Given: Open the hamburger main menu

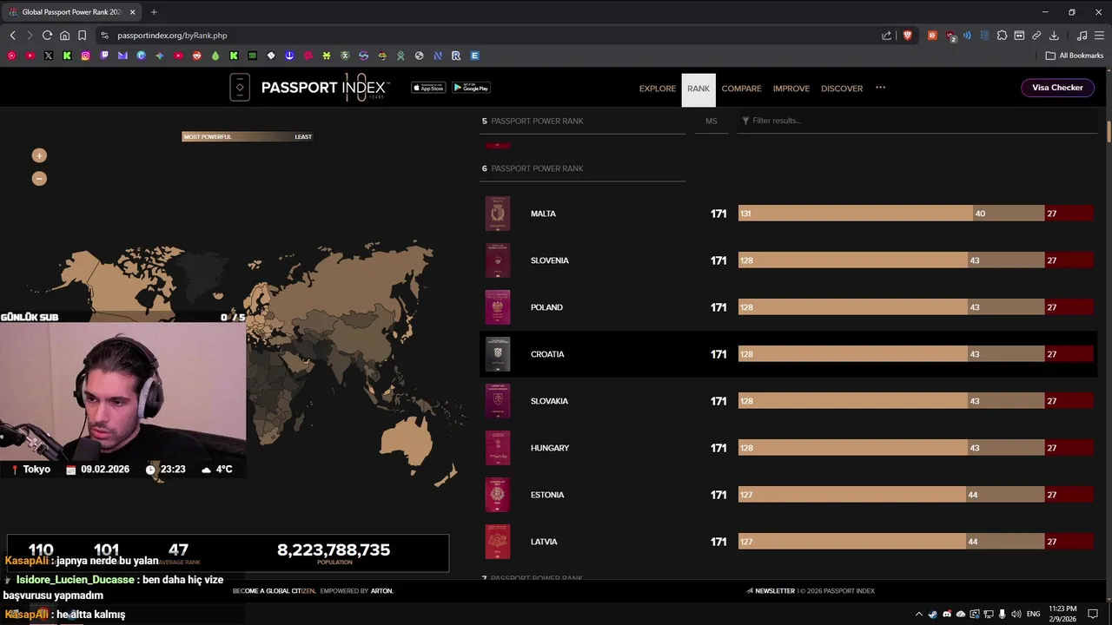Looking at the screenshot, I should (x=1099, y=36).
